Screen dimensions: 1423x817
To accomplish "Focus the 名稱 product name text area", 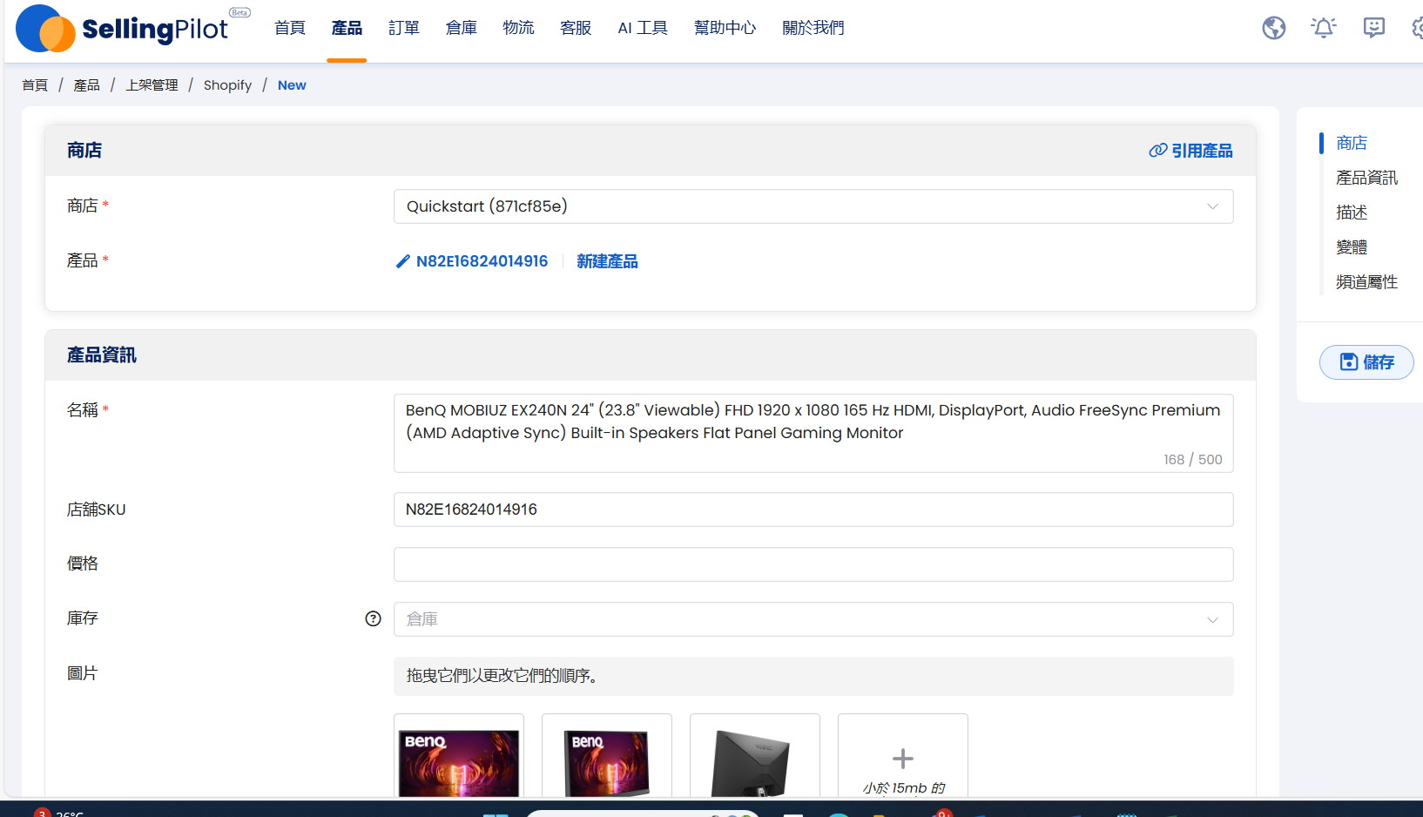I will click(813, 433).
